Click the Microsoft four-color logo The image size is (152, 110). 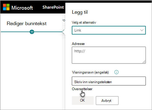coord(6,7)
